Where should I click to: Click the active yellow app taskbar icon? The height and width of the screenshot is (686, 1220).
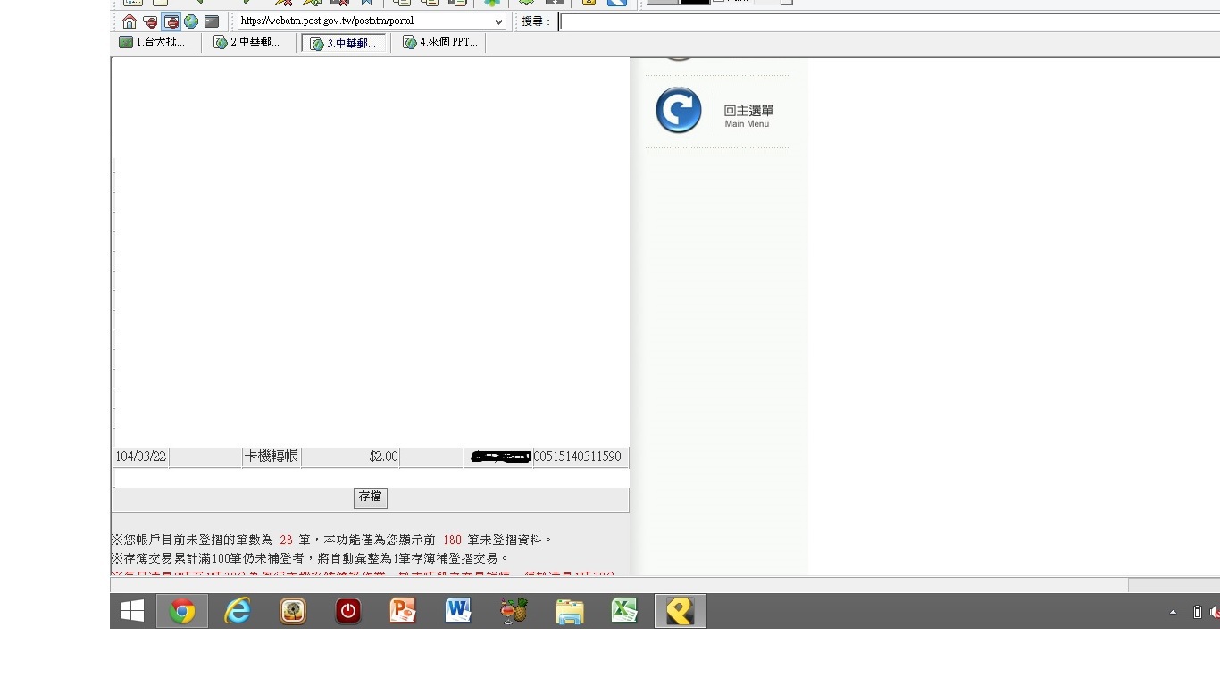coord(681,611)
